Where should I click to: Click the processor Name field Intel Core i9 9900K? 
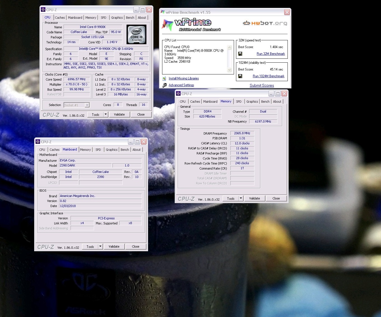point(93,27)
